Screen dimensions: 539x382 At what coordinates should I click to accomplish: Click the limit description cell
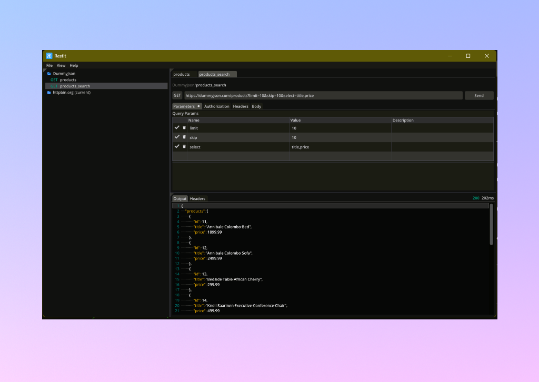pyautogui.click(x=442, y=128)
